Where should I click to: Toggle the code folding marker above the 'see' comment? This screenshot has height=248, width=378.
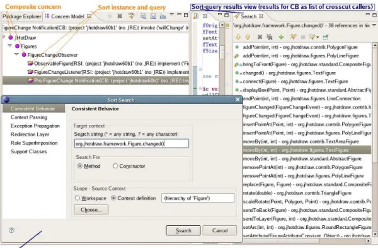[200, 69]
